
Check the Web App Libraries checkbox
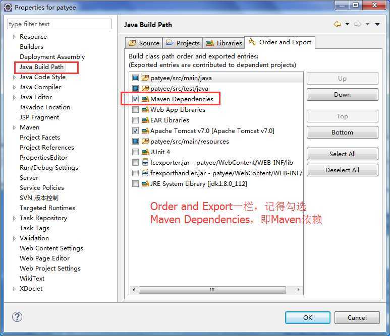click(135, 109)
